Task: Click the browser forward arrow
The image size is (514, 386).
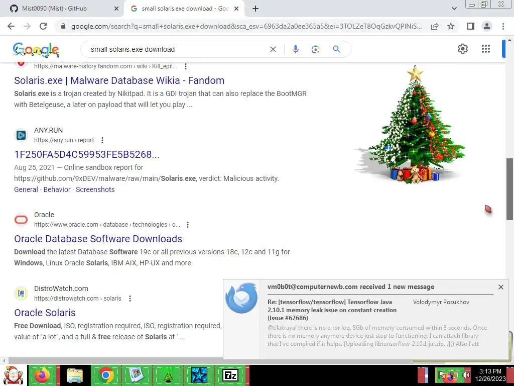Action: pyautogui.click(x=27, y=26)
